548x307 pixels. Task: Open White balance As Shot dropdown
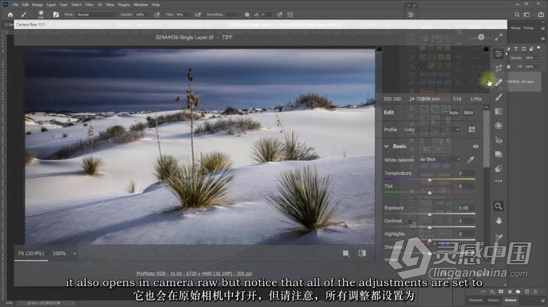(440, 160)
